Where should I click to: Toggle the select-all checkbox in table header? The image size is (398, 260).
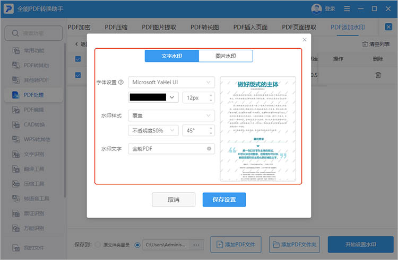tap(78, 59)
